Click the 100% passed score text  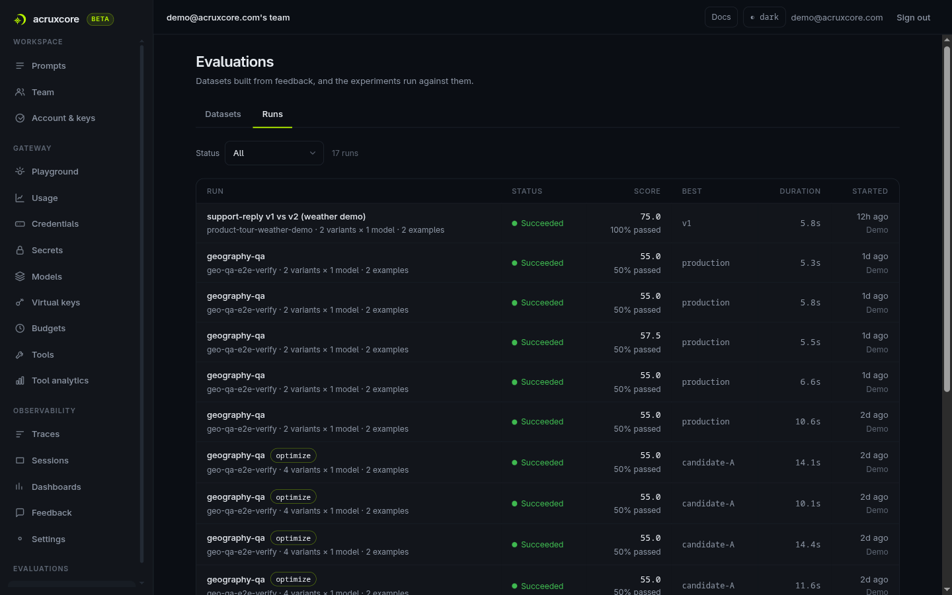click(635, 230)
